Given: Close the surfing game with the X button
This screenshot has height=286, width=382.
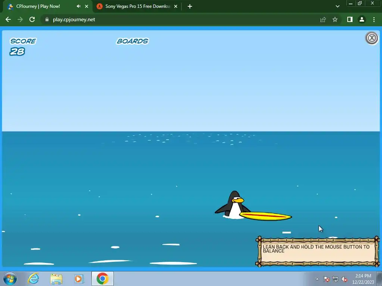Looking at the screenshot, I should [x=372, y=38].
